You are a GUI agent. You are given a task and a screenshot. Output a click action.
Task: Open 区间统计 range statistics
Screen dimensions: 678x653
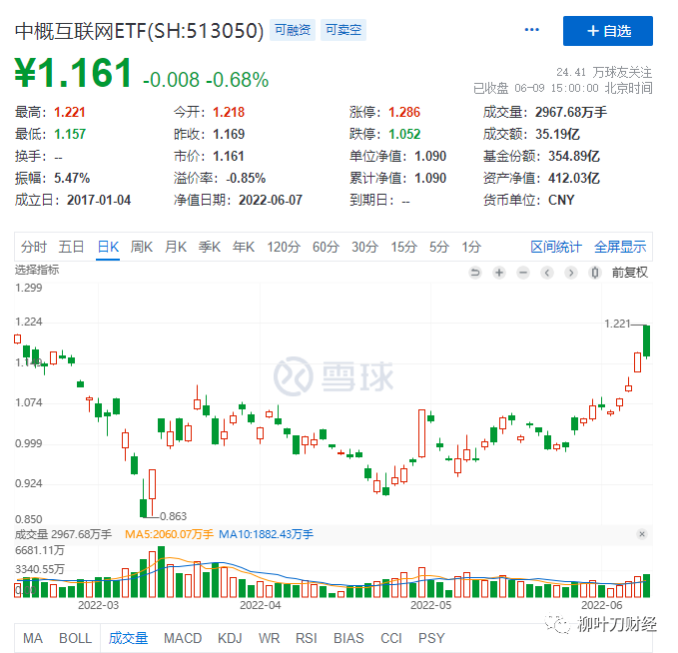pyautogui.click(x=556, y=247)
